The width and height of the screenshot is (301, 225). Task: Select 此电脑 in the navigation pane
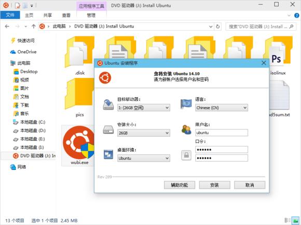[23, 63]
